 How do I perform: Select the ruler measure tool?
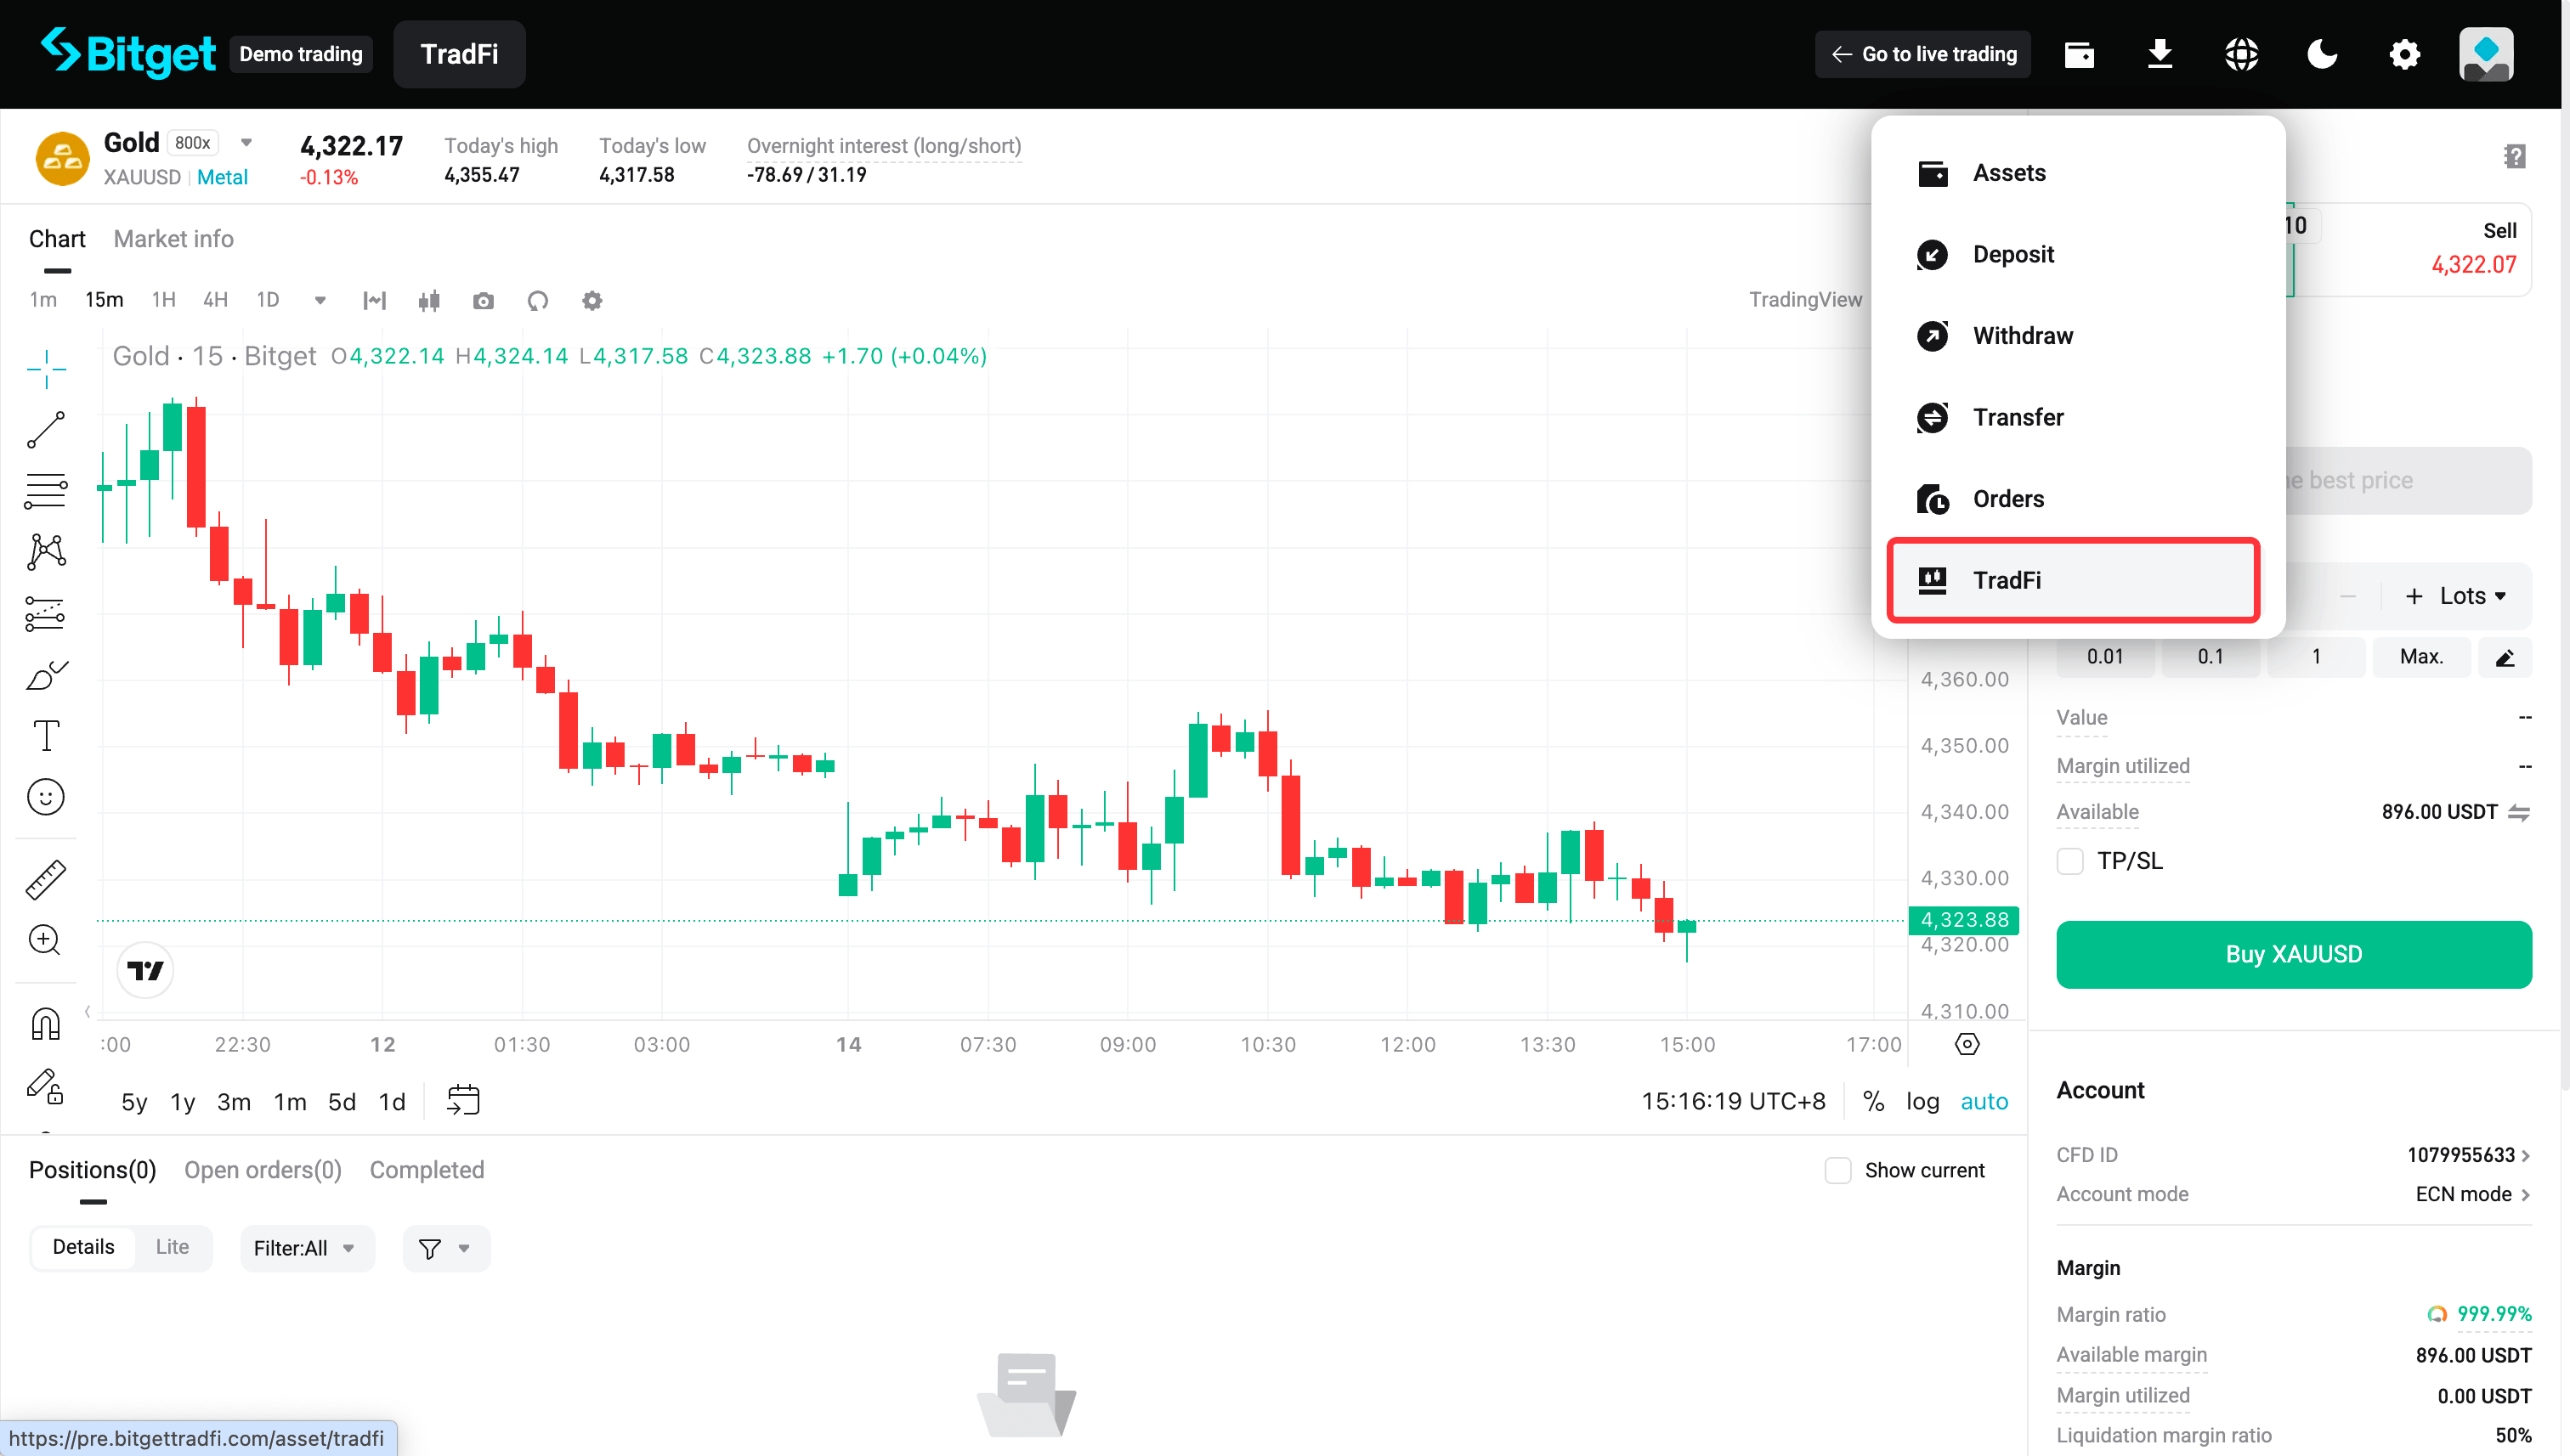(46, 879)
